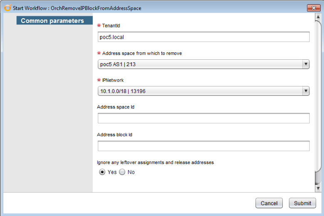Click the TenantId text field
Viewport: 324px width, 216px height.
[203, 37]
